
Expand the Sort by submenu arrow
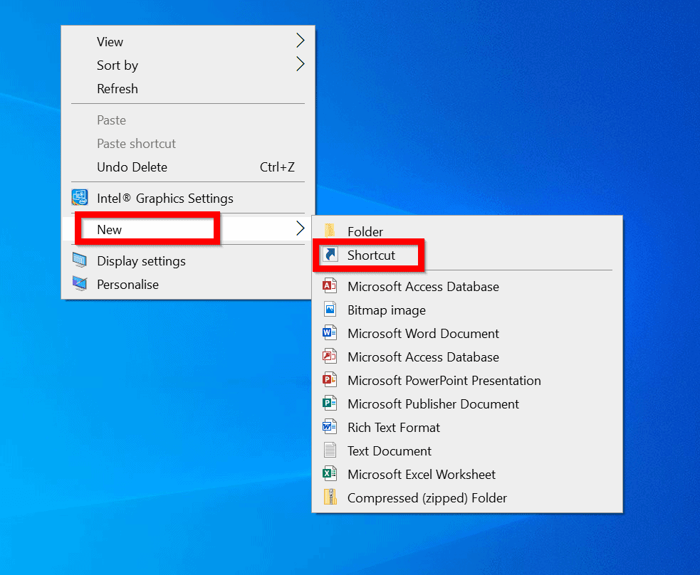[301, 64]
